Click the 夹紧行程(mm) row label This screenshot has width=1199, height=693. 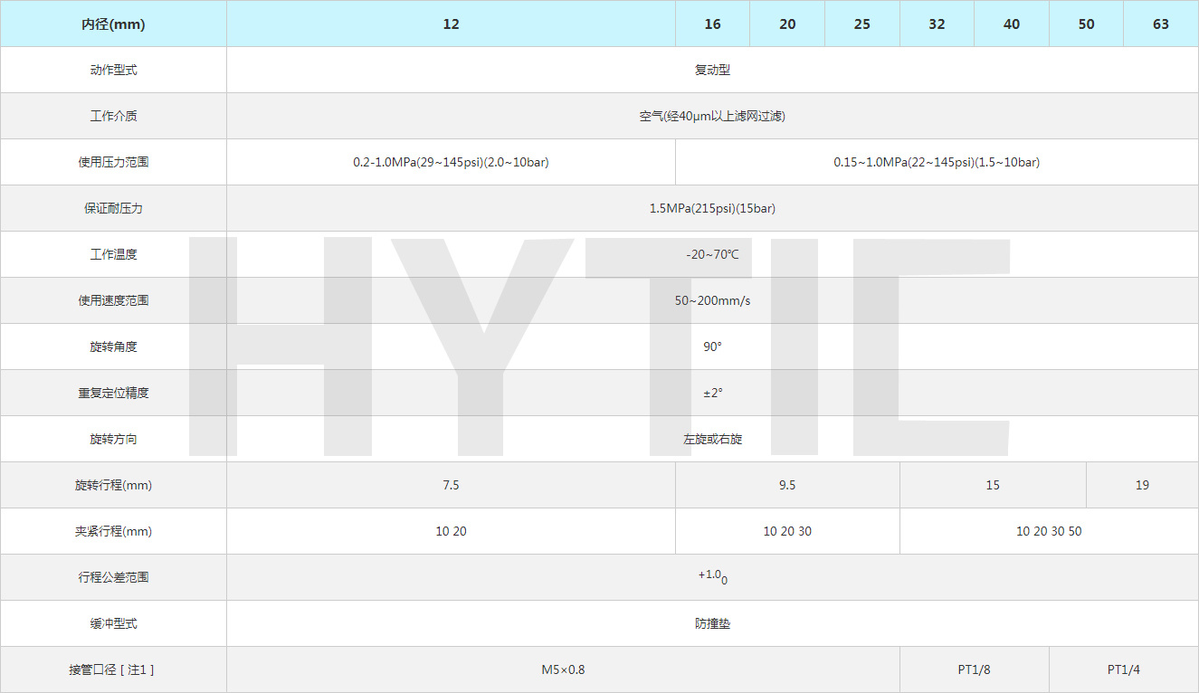(x=113, y=531)
